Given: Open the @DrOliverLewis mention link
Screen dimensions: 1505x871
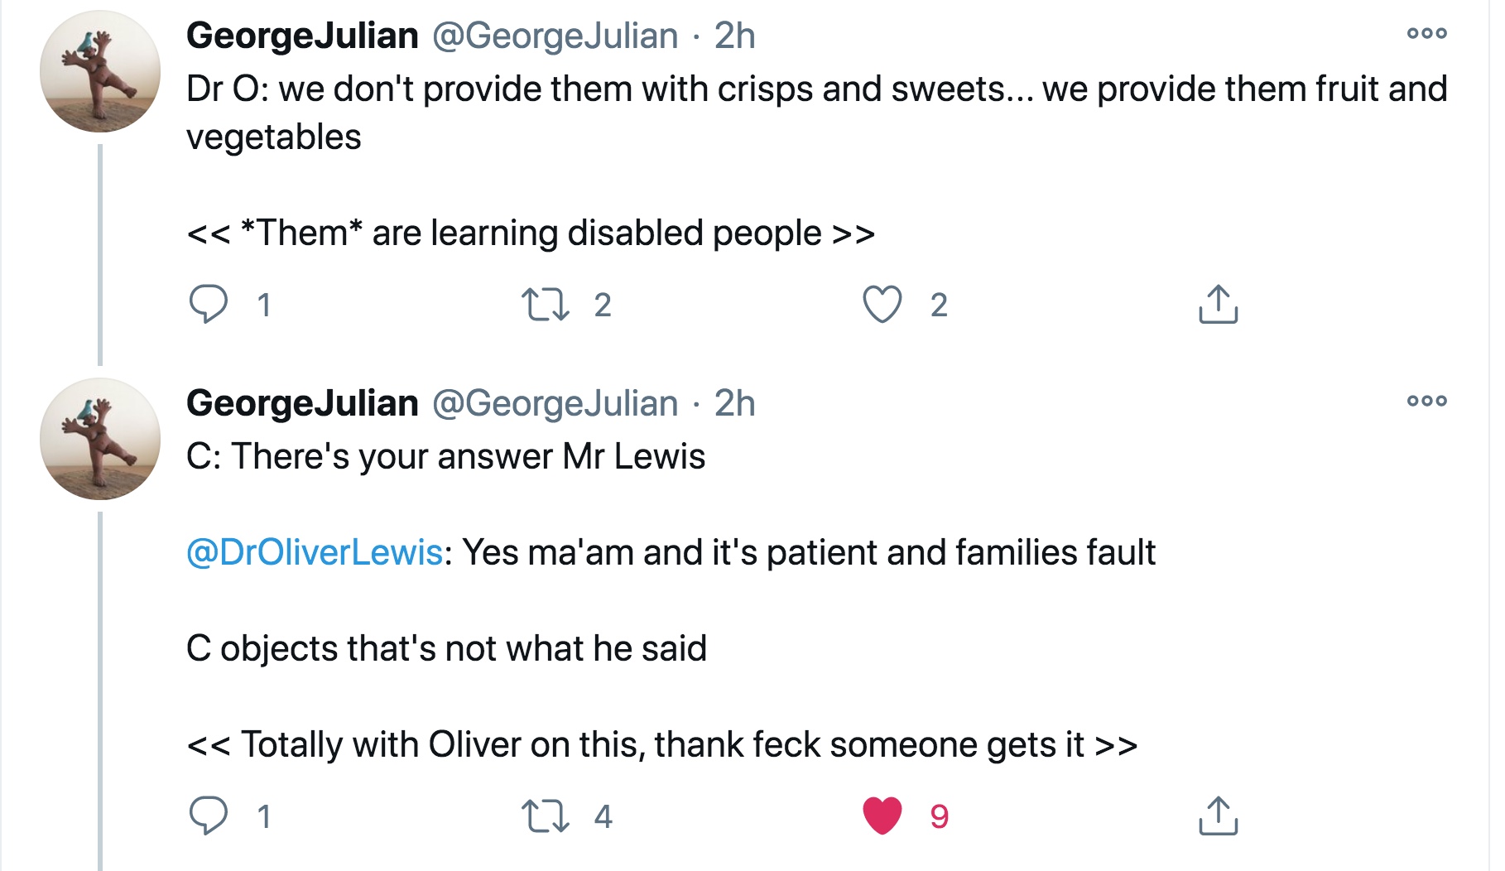Looking at the screenshot, I should [315, 552].
